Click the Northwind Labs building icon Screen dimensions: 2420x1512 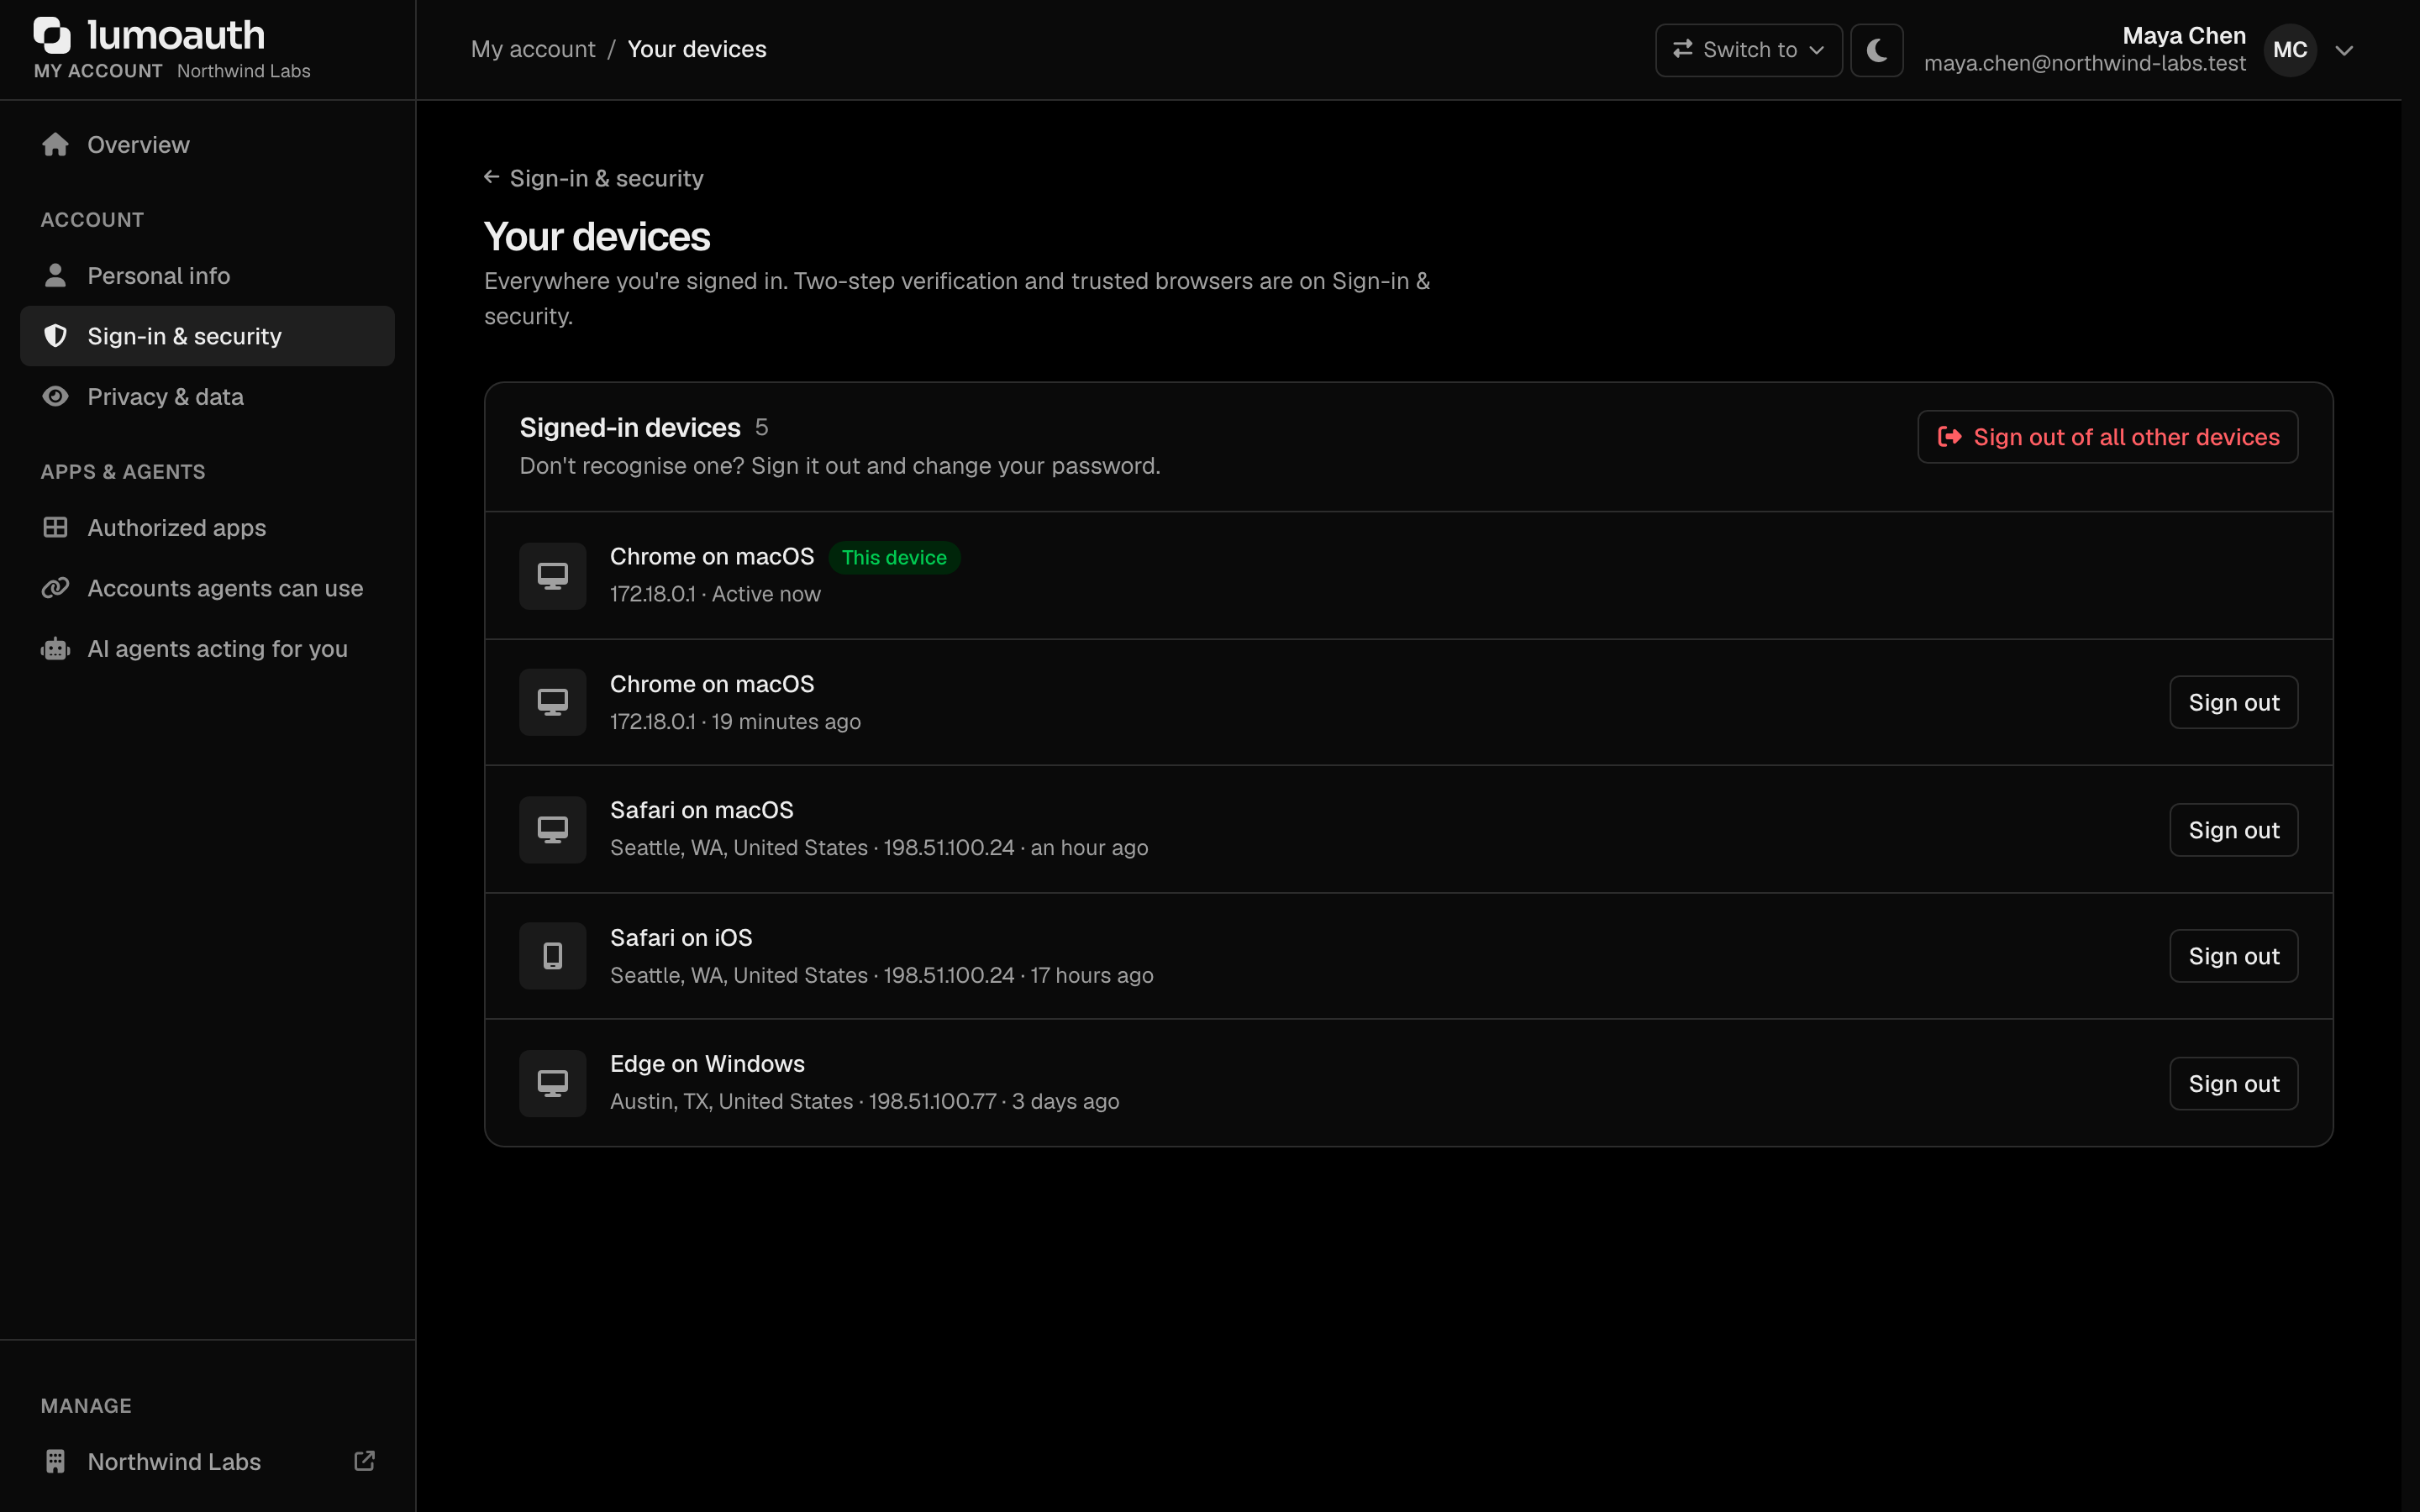pos(56,1461)
